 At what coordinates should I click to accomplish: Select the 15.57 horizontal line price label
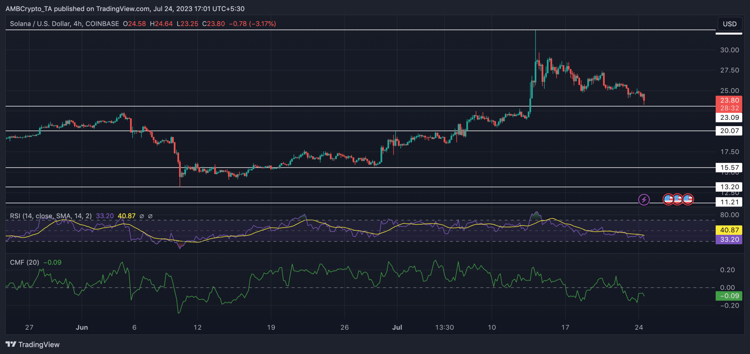[x=729, y=167]
